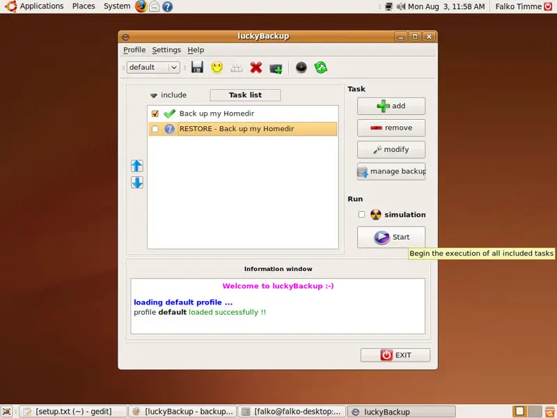
Task: Open the Help menu
Action: point(196,49)
